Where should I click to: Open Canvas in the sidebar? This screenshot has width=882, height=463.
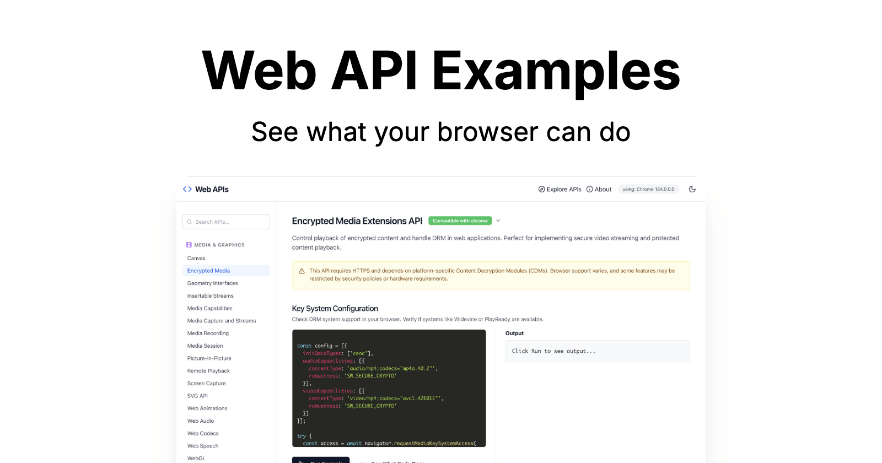click(x=196, y=258)
